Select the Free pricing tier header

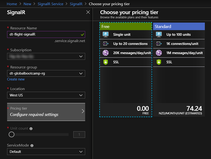[126, 26]
